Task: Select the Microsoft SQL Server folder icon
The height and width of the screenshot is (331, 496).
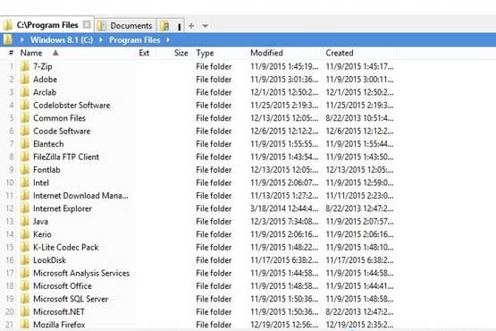Action: tap(25, 299)
